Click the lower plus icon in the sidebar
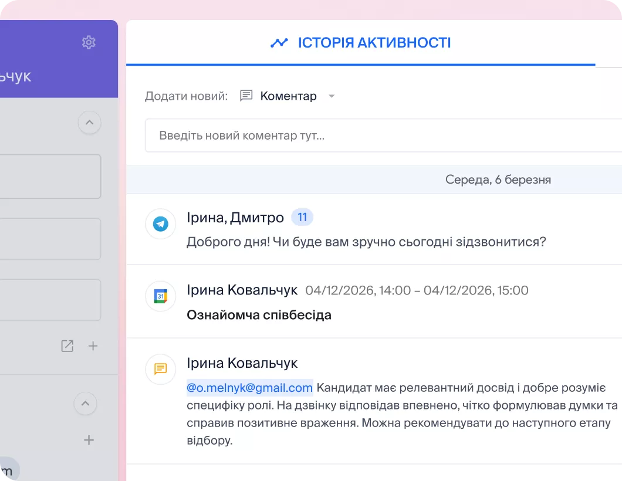 click(x=88, y=440)
